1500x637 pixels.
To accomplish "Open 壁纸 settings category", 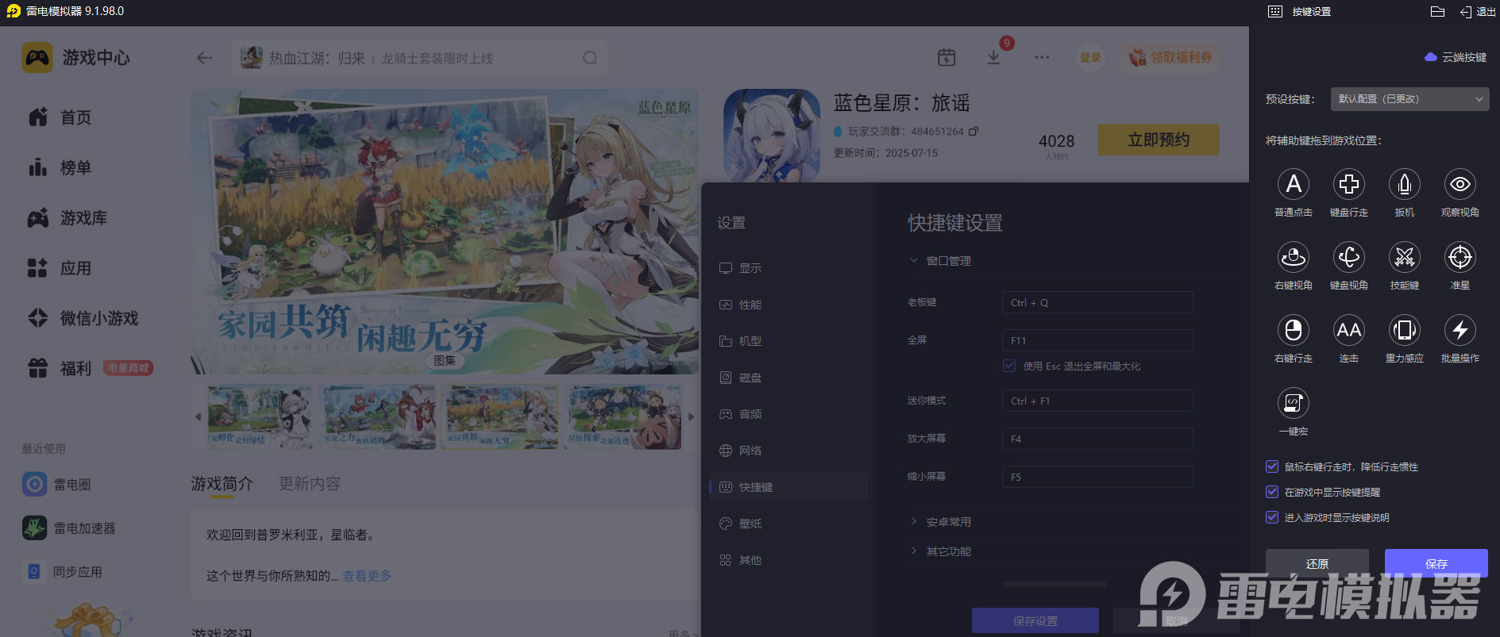I will [x=788, y=524].
